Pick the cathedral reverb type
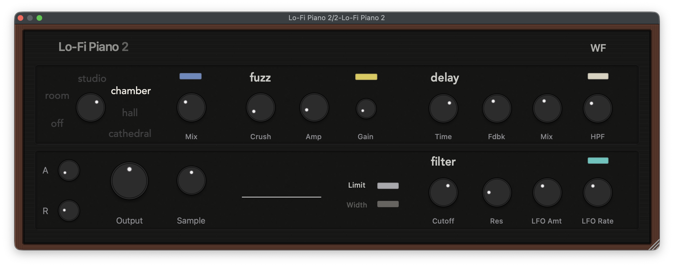The width and height of the screenshot is (674, 267). (x=130, y=133)
